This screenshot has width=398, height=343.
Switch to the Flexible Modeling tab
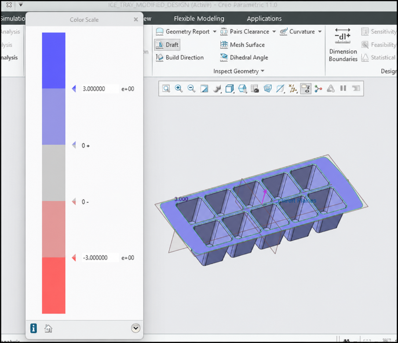point(199,19)
